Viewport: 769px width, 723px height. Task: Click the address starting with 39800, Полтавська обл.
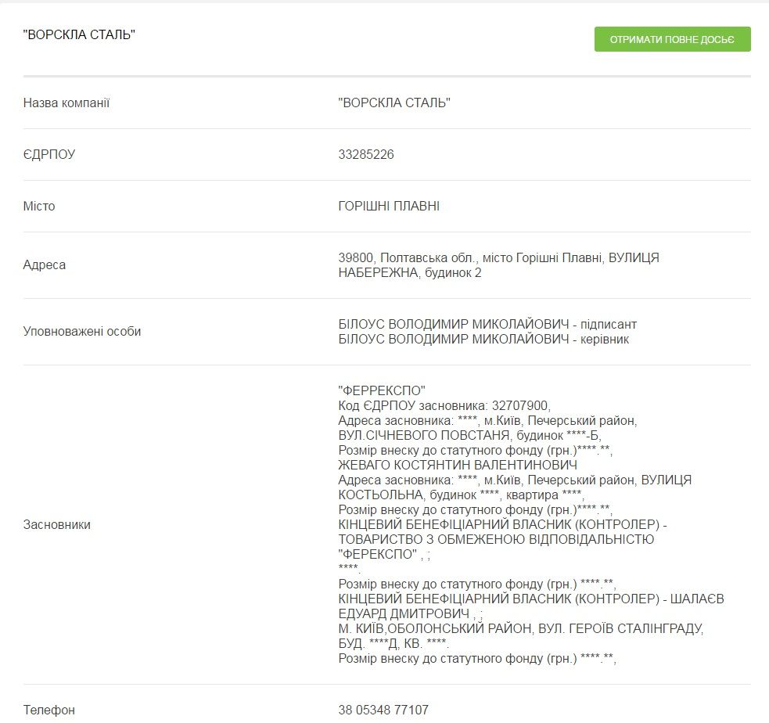pyautogui.click(x=498, y=257)
